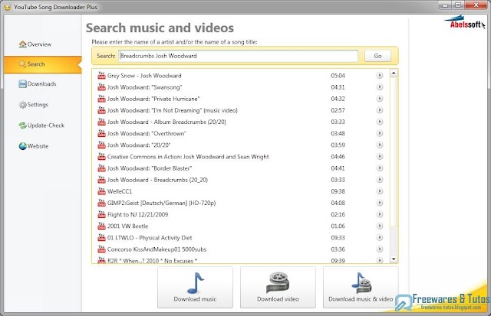Select the Search sidebar item
This screenshot has height=316, width=491.
[x=43, y=64]
